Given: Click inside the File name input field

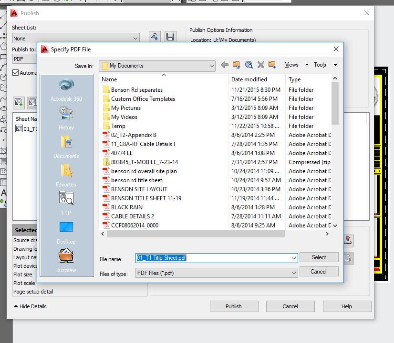Looking at the screenshot, I should click(215, 257).
